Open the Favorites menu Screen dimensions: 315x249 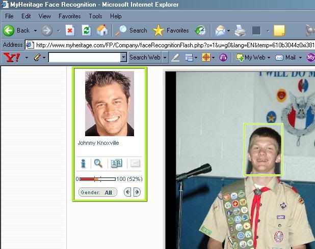(x=69, y=16)
